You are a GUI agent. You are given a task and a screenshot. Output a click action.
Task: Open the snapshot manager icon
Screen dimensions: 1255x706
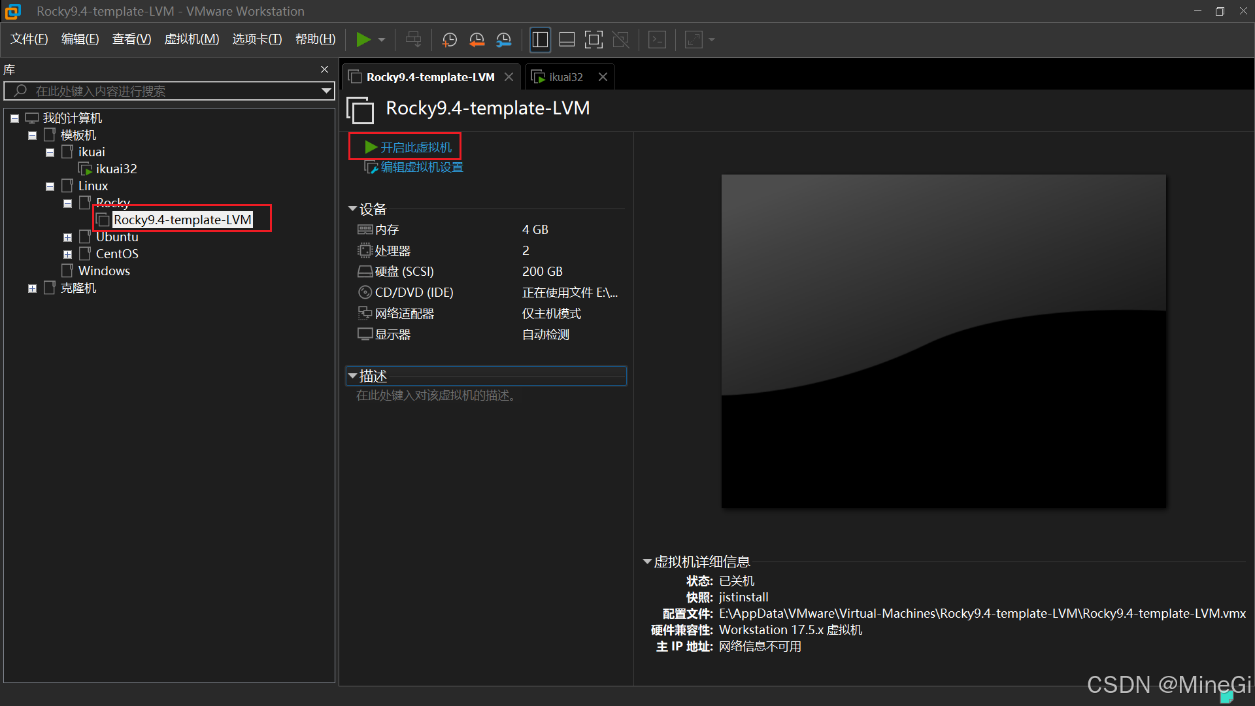(x=503, y=40)
